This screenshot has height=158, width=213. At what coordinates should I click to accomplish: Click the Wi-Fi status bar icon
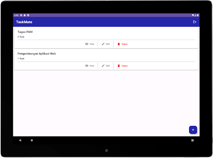193,15
